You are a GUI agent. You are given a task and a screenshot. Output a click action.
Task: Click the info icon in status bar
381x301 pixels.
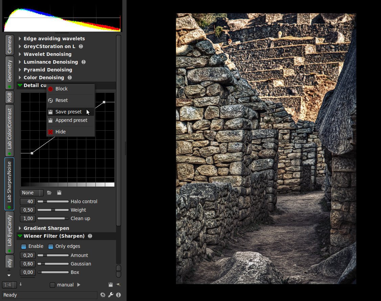click(118, 295)
